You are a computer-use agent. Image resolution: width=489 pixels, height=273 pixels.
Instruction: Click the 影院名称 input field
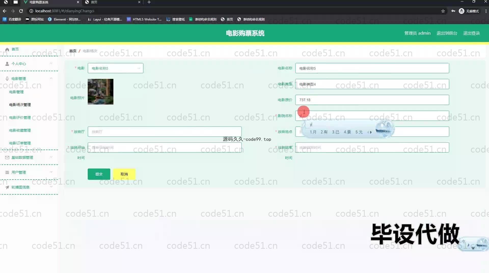(372, 116)
